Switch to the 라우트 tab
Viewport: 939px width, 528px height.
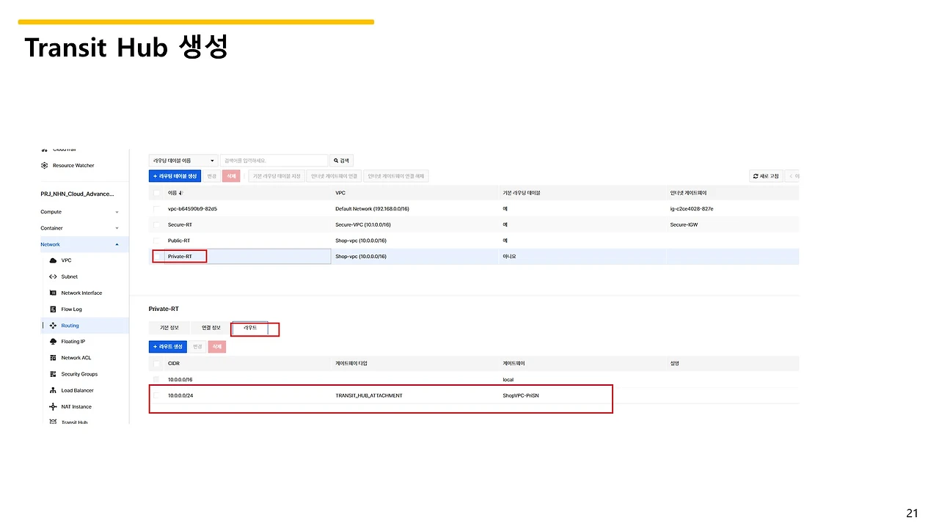tap(250, 327)
